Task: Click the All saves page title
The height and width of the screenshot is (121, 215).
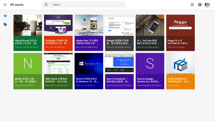Action: point(17,5)
